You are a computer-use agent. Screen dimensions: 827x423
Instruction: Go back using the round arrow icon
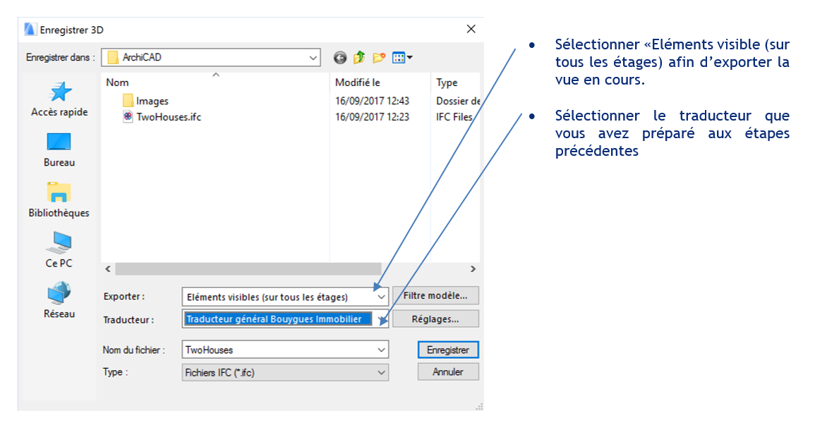tap(340, 57)
